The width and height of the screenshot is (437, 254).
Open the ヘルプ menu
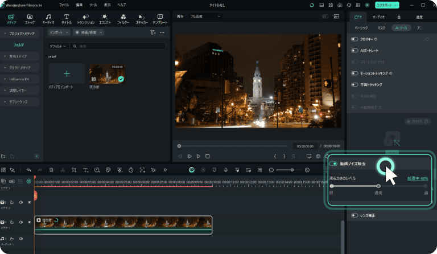[x=122, y=5]
